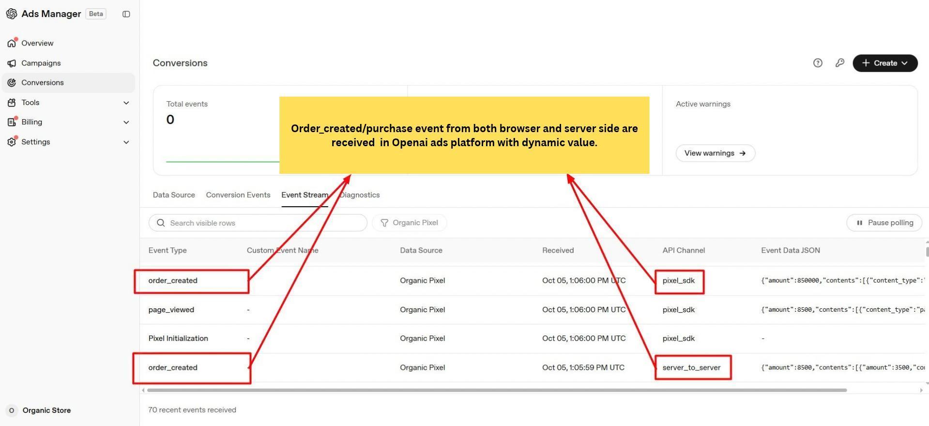This screenshot has height=426, width=929.
Task: Select the page_viewed event row
Action: pos(533,310)
